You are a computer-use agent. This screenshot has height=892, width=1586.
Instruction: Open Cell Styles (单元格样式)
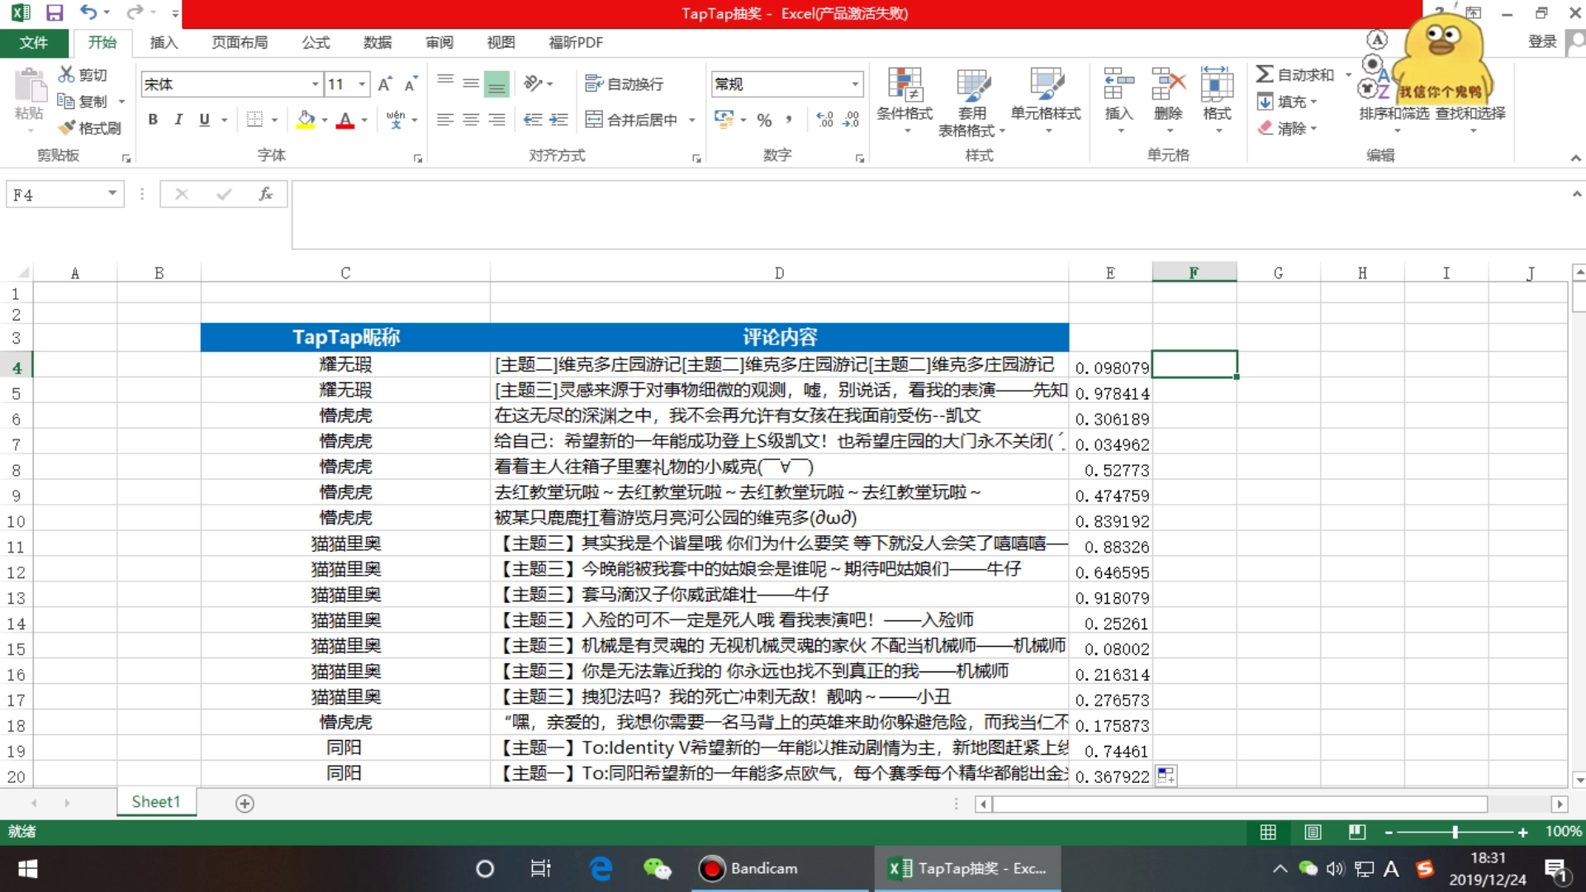tap(1046, 99)
